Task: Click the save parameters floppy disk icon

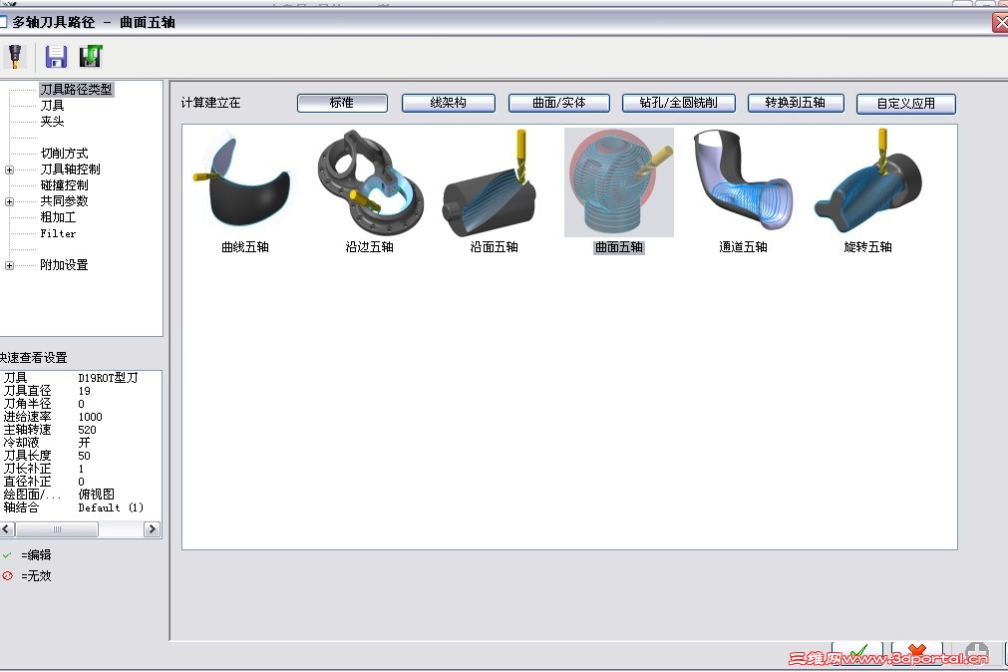Action: 56,57
